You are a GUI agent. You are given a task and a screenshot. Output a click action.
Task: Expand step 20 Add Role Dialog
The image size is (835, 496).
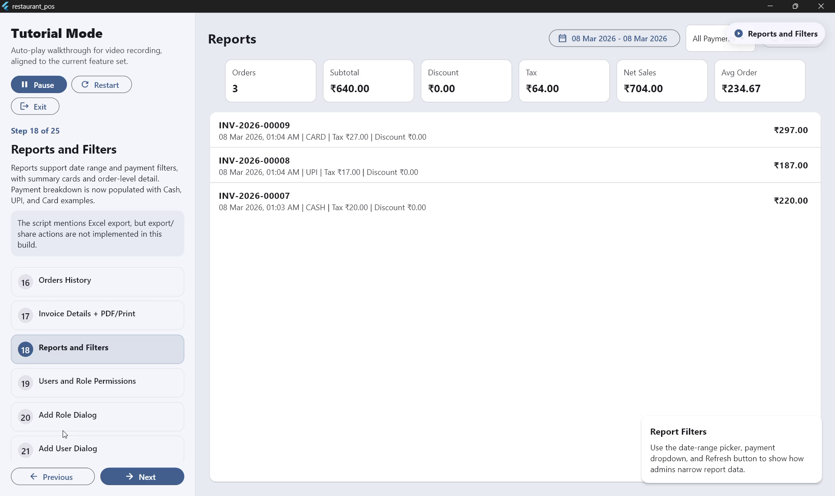[97, 416]
